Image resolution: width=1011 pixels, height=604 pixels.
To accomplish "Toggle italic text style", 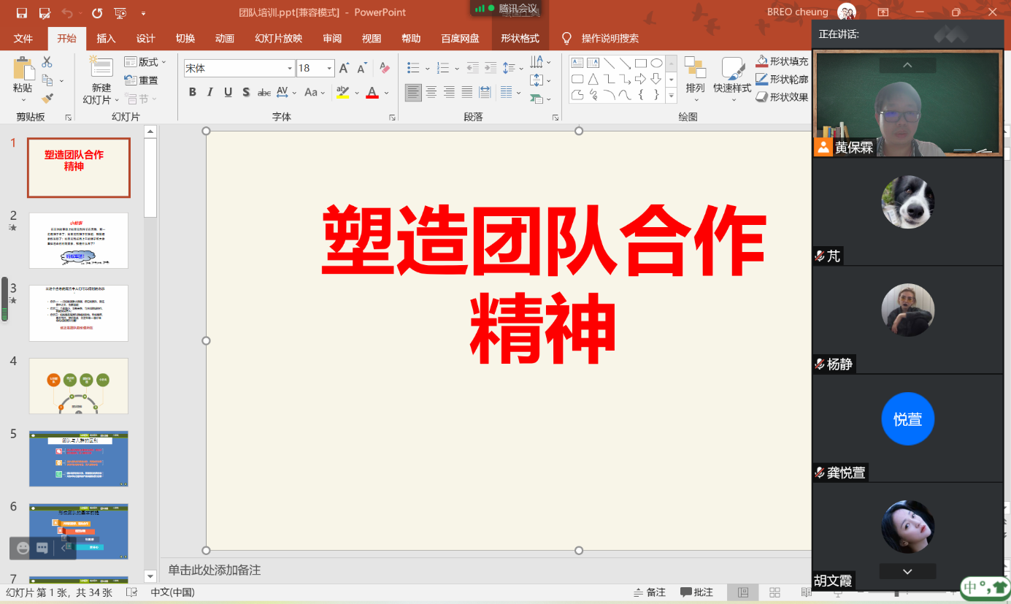I will click(x=210, y=92).
